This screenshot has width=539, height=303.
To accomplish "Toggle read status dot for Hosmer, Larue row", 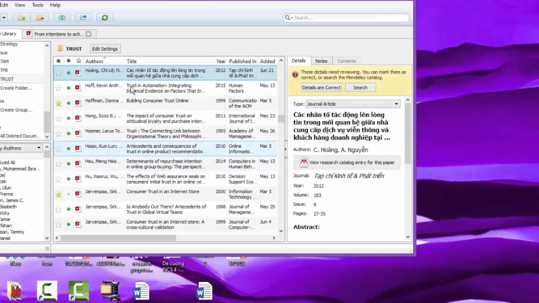I will pos(69,133).
